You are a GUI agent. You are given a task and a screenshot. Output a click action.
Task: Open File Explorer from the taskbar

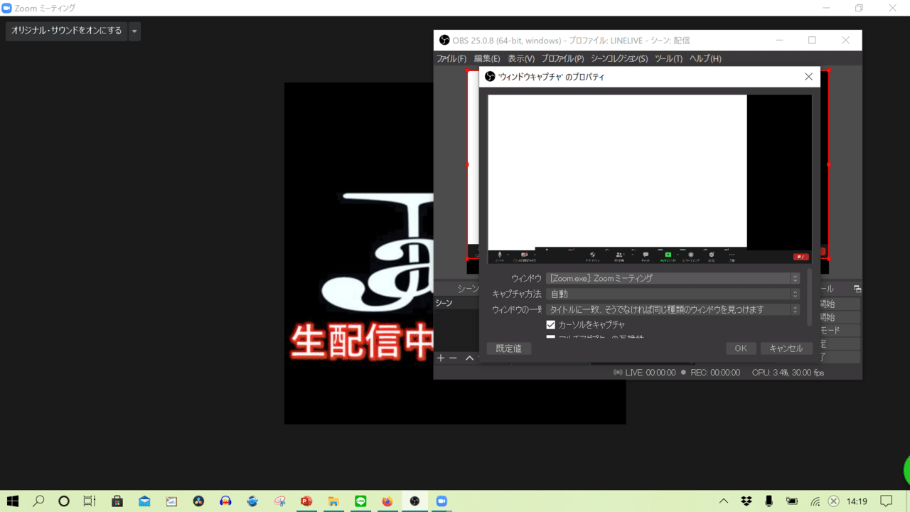333,501
